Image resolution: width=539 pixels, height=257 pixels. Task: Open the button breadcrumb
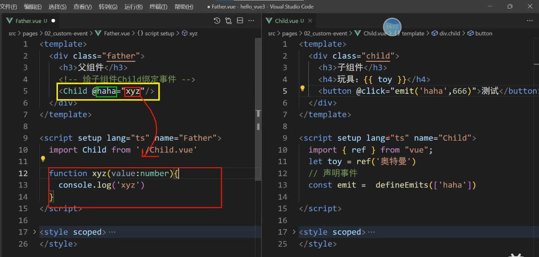[479, 33]
